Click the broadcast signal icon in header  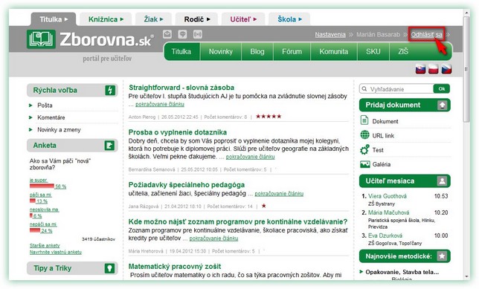click(198, 34)
